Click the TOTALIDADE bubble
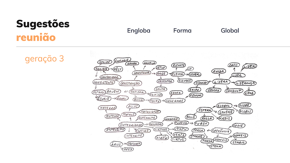This screenshot has height=163, width=290. (x=150, y=112)
